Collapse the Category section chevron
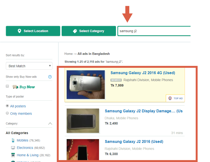The width and height of the screenshot is (210, 162). click(x=50, y=123)
